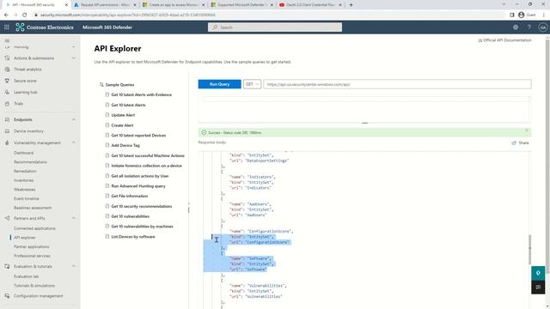Open the help question mark icon
Screen dimensions: 550x309
(x=529, y=27)
